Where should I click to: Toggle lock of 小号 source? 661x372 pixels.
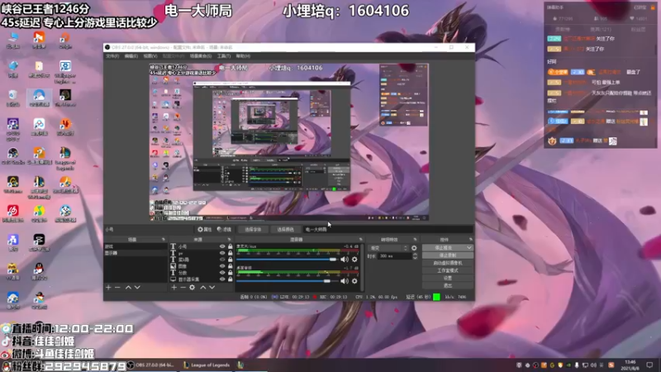(x=231, y=246)
